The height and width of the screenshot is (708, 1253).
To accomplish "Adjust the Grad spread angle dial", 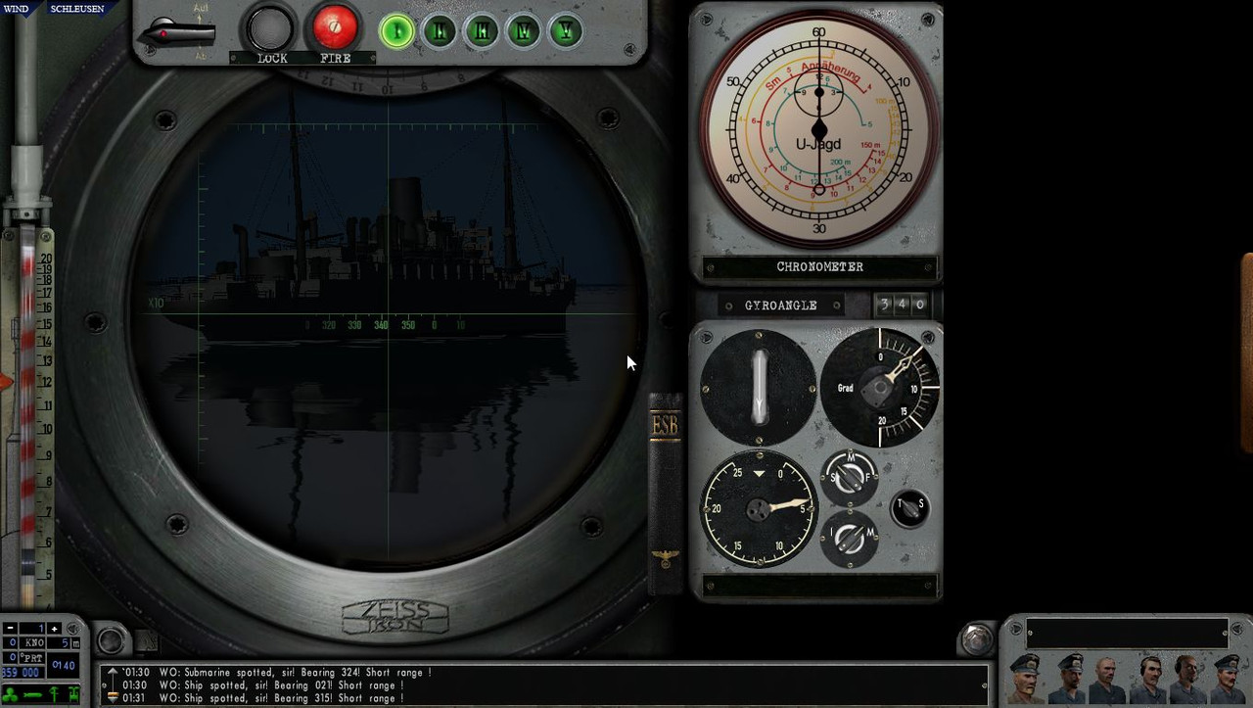I will point(879,388).
